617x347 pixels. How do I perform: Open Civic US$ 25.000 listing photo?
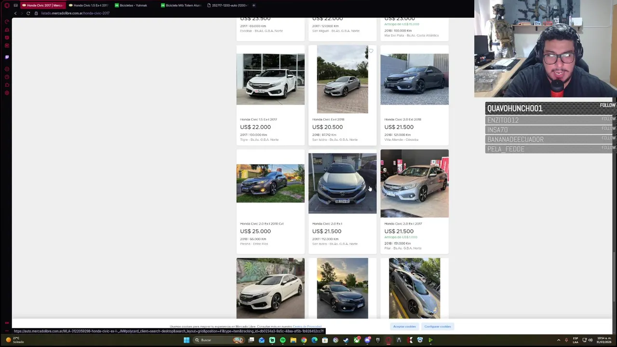point(270,183)
